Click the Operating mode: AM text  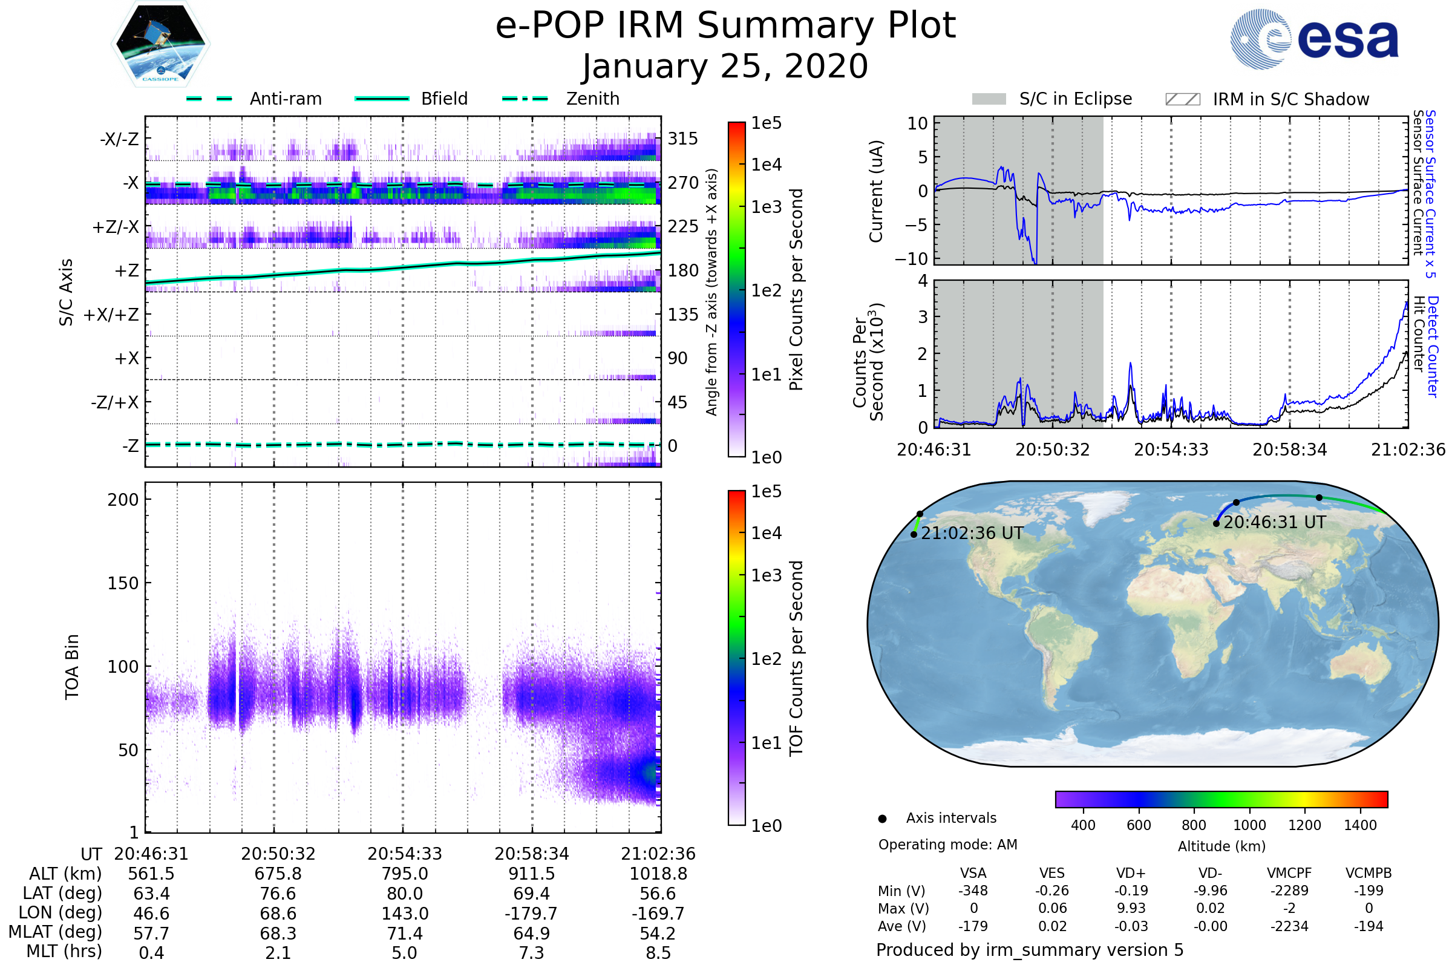point(947,845)
